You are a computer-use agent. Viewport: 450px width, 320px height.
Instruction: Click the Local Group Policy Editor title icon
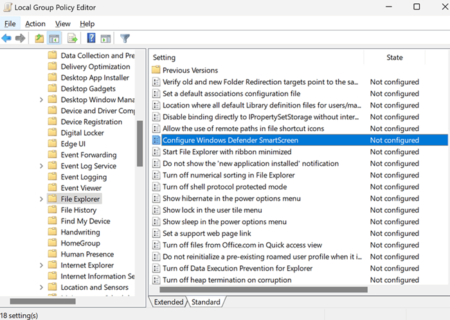pyautogui.click(x=7, y=7)
